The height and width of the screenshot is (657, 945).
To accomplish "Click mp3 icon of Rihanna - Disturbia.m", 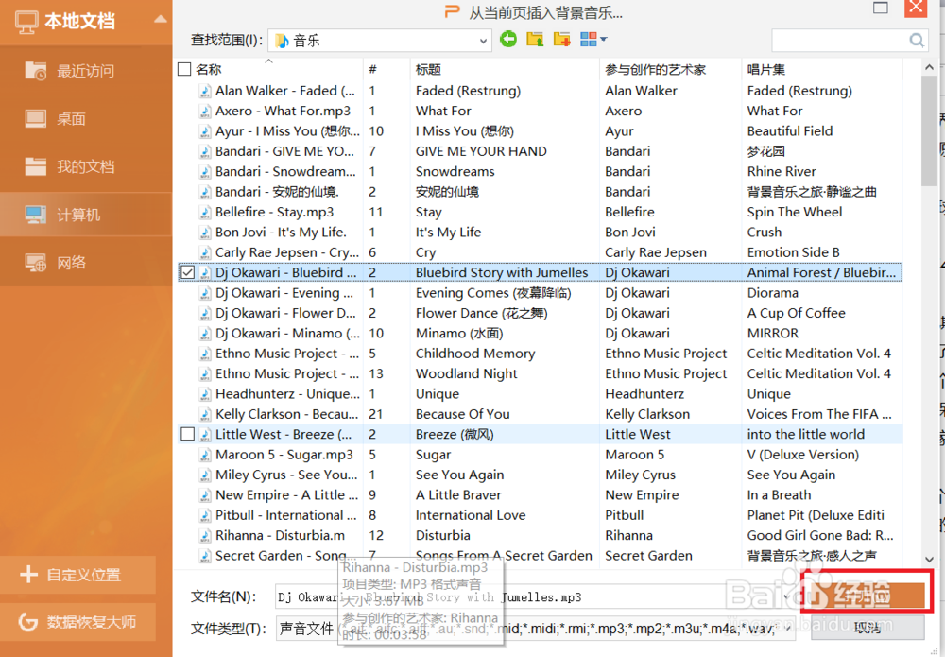I will click(205, 535).
